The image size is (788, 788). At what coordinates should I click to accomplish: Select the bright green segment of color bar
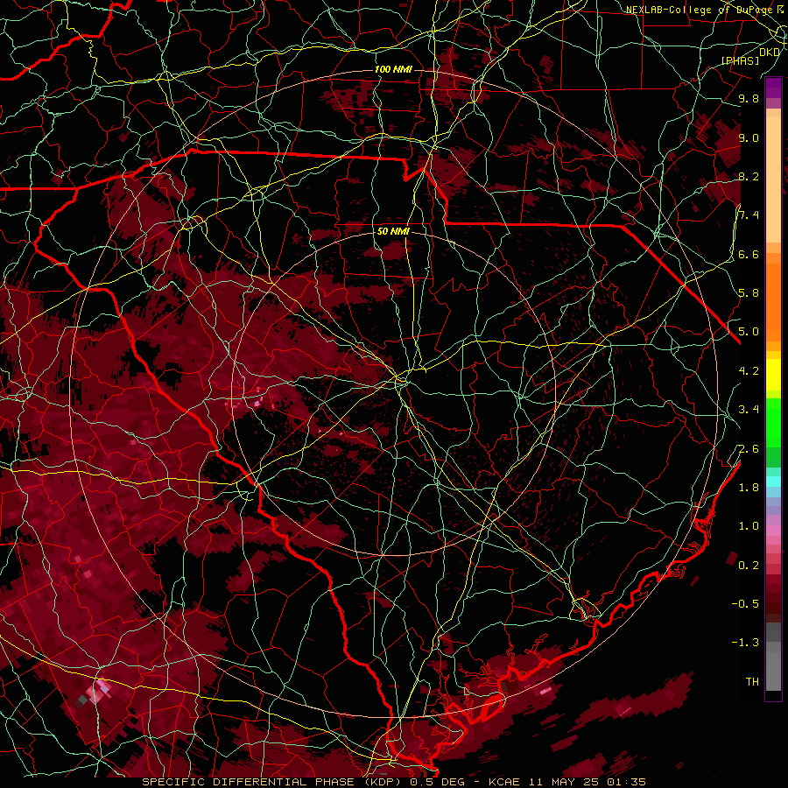tap(773, 422)
